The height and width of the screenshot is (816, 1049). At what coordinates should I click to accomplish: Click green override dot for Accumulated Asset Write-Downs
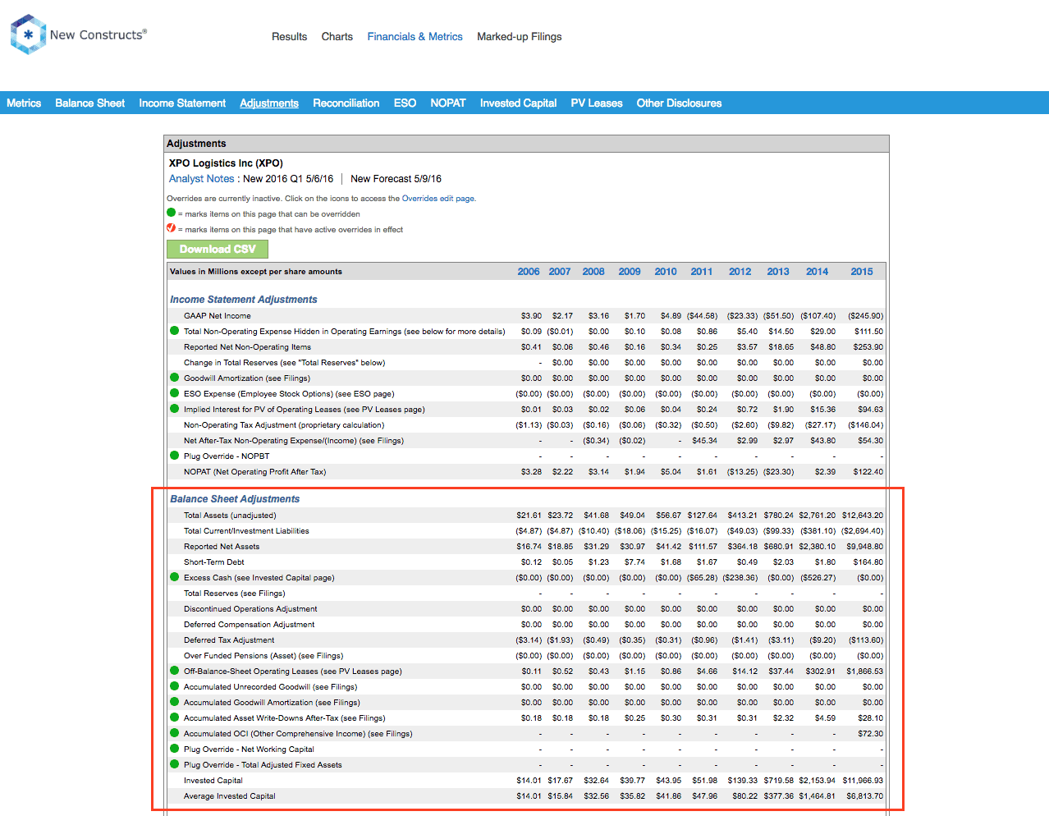pos(174,717)
